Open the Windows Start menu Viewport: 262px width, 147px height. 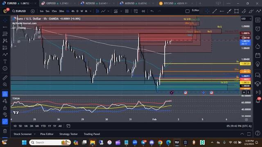click(x=24, y=143)
